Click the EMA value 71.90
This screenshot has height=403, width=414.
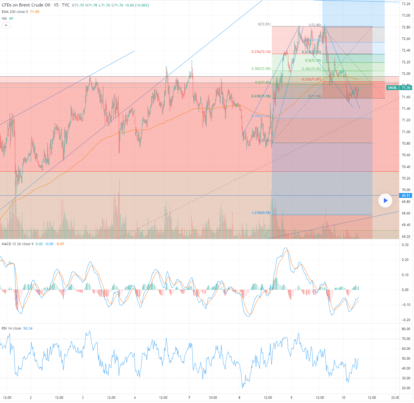pos(35,12)
